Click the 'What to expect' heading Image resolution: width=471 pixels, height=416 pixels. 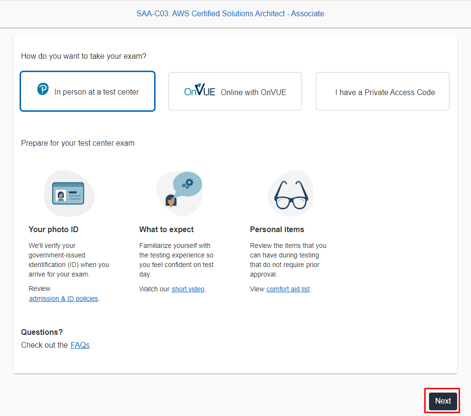coord(167,229)
